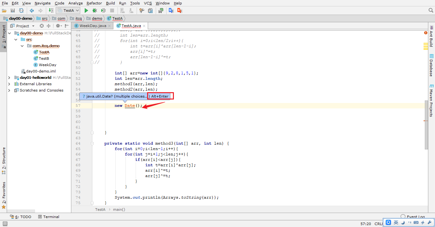Open the VCS menu

pyautogui.click(x=148, y=3)
